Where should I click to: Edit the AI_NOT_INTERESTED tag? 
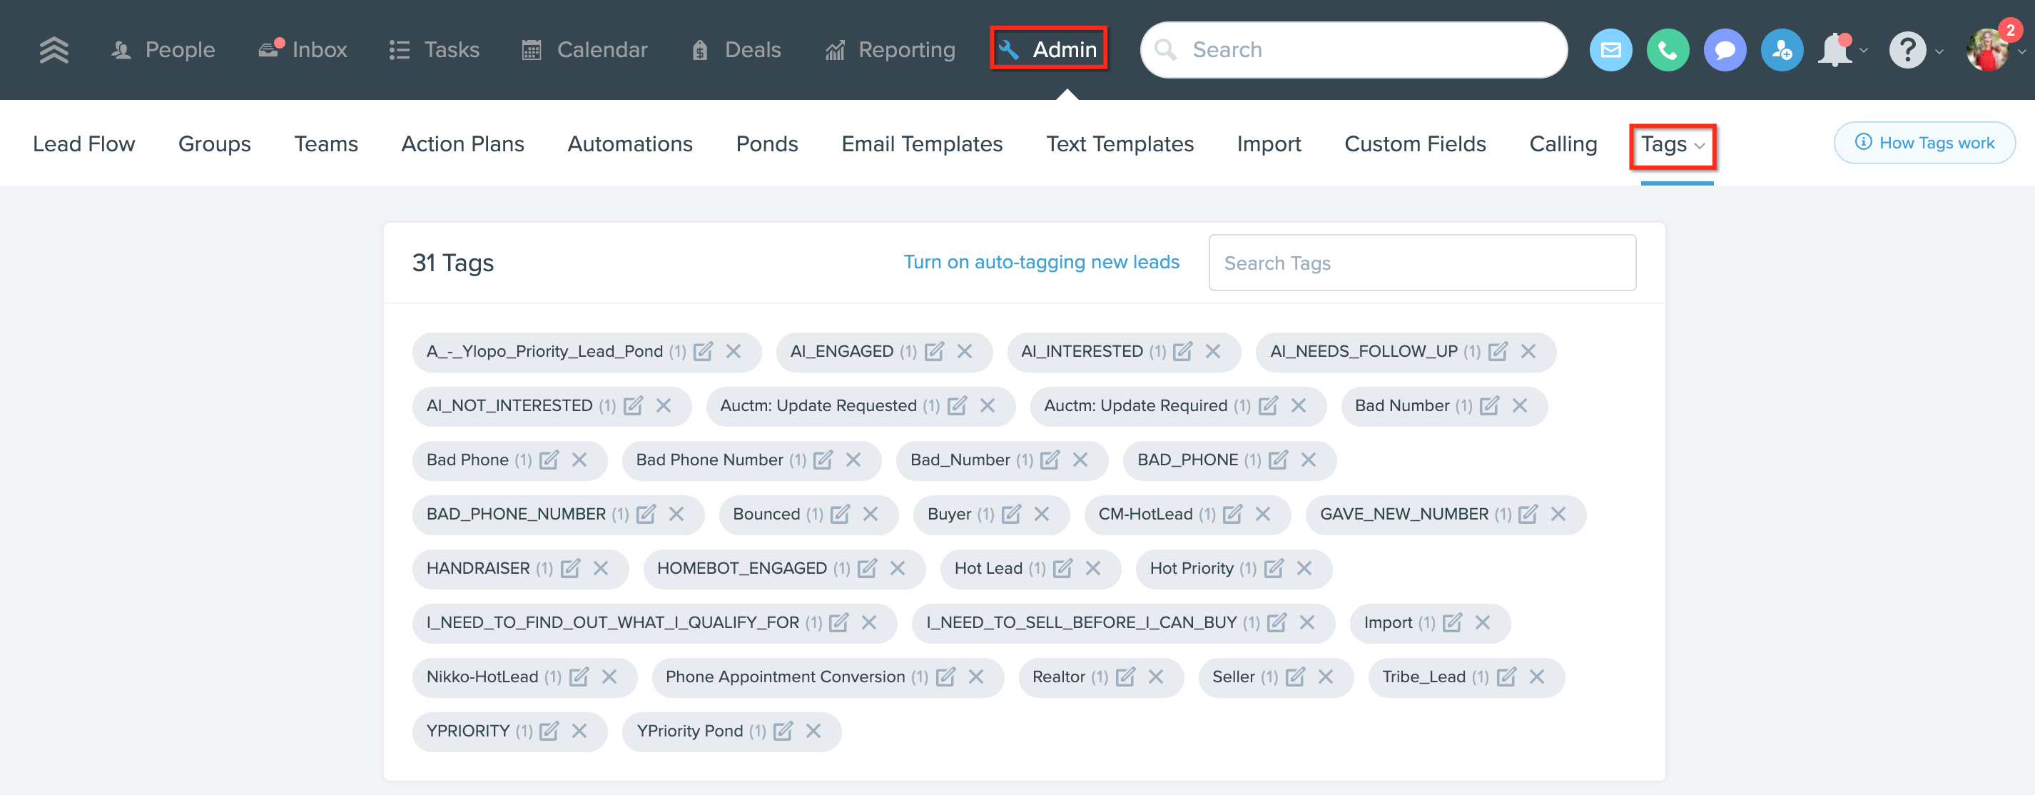pos(633,405)
